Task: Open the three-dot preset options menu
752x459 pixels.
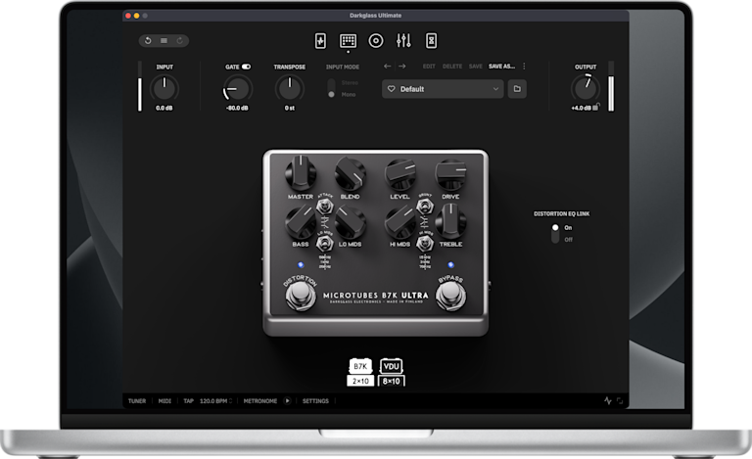Action: 524,67
